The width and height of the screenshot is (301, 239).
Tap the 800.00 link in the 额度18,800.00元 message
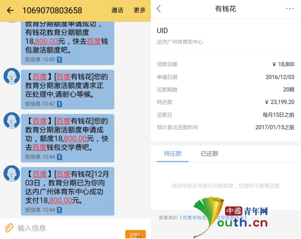coord(75,139)
